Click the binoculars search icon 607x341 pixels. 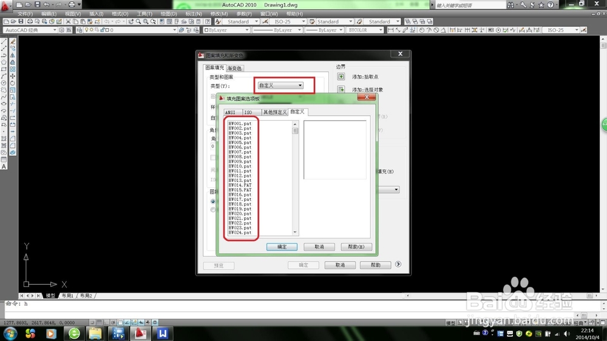[511, 5]
